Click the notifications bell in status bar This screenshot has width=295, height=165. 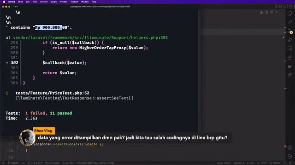click(290, 163)
